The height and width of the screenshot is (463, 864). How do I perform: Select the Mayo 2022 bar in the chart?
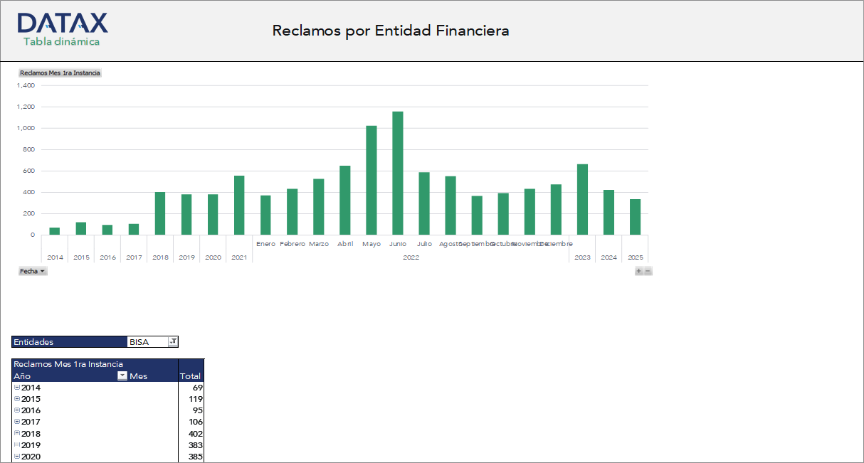pos(371,180)
